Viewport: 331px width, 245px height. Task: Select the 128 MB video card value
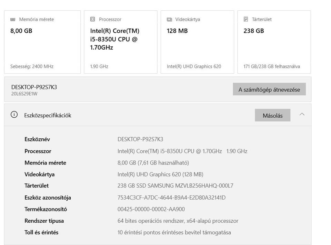(x=177, y=31)
